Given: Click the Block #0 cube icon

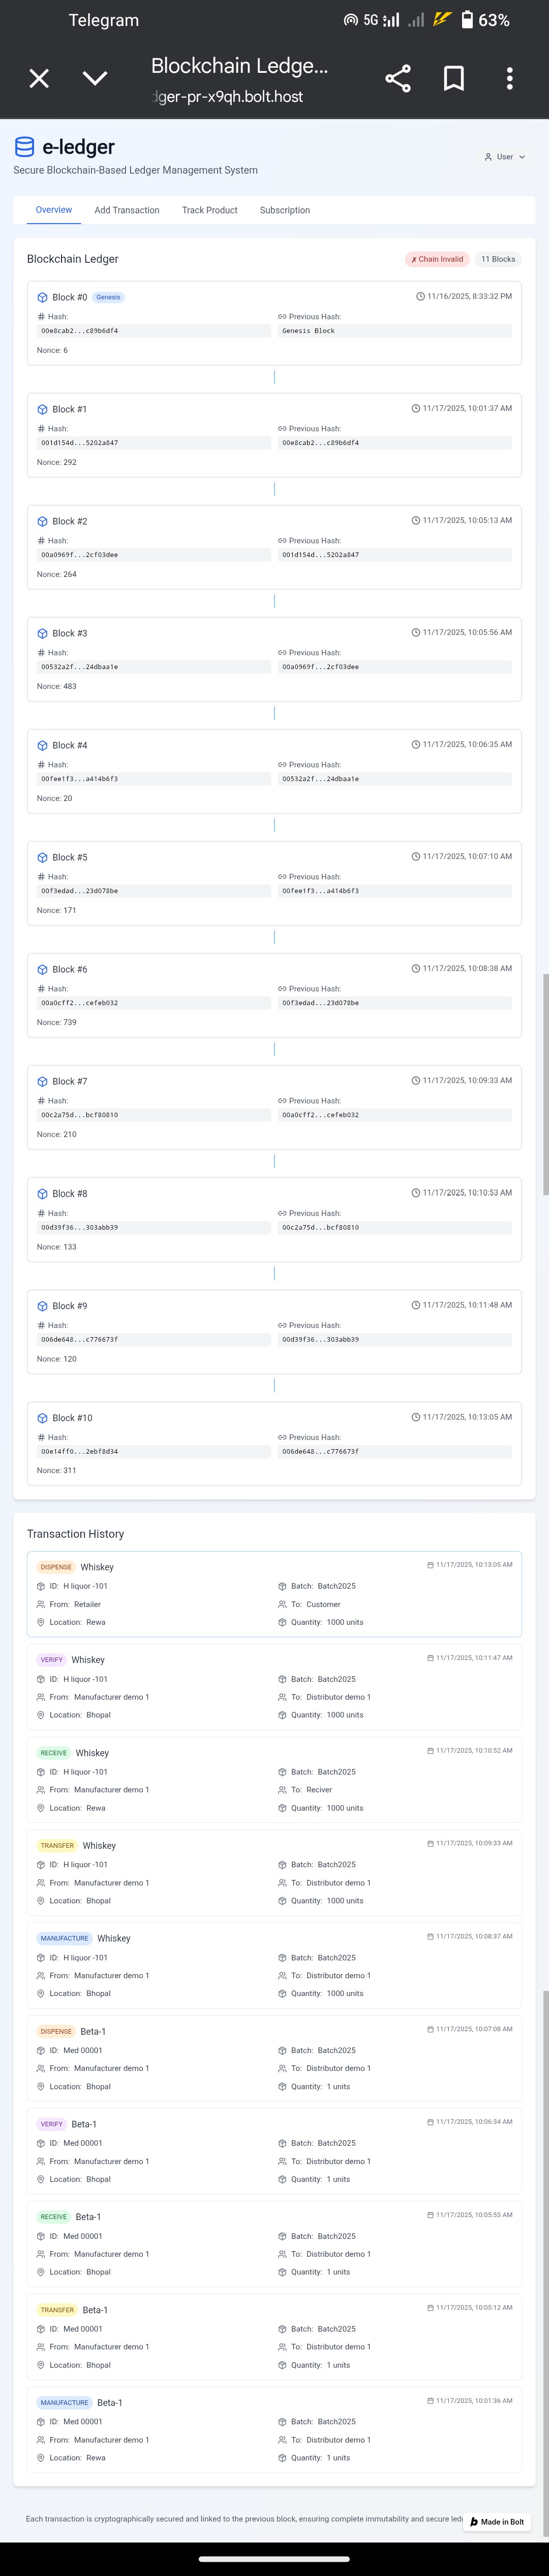Looking at the screenshot, I should (x=42, y=297).
